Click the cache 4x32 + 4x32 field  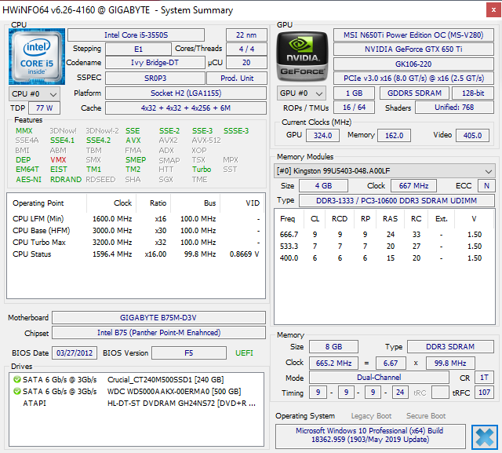pos(186,108)
